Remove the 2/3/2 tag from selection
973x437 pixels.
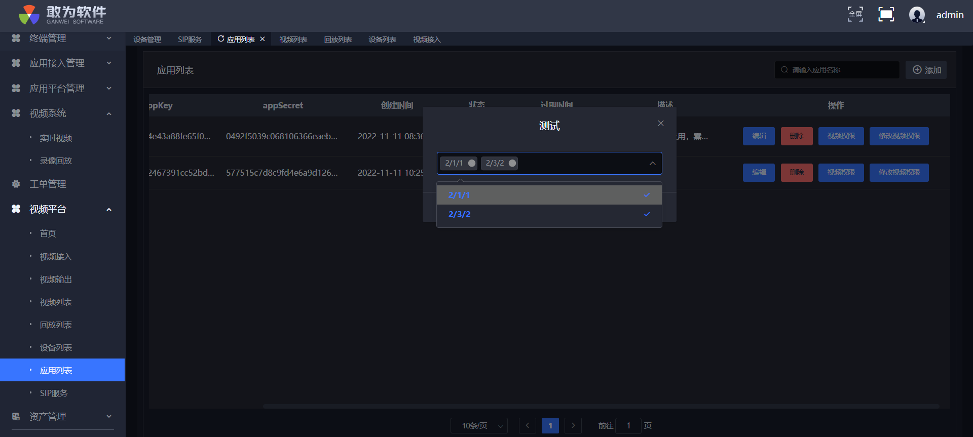coord(512,163)
